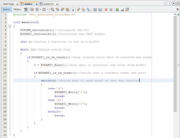Click Find Next Occurrence icon
Viewport: 180px width, 138px height.
point(62,9)
